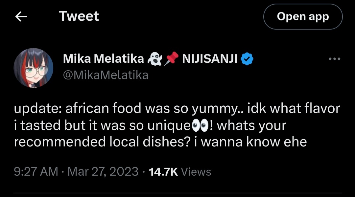Open Mika Melatika's profile avatar

[34, 68]
